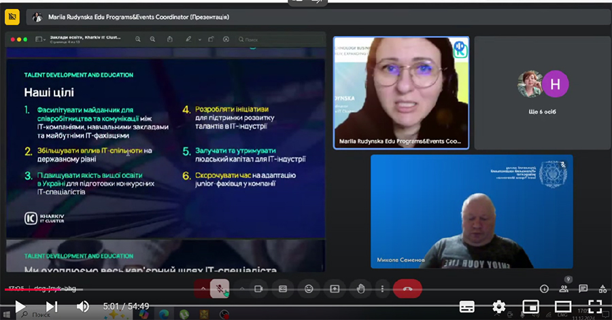Screen dimensions: 612x320
Task: Open YouTube player settings gear
Action: coord(499,306)
